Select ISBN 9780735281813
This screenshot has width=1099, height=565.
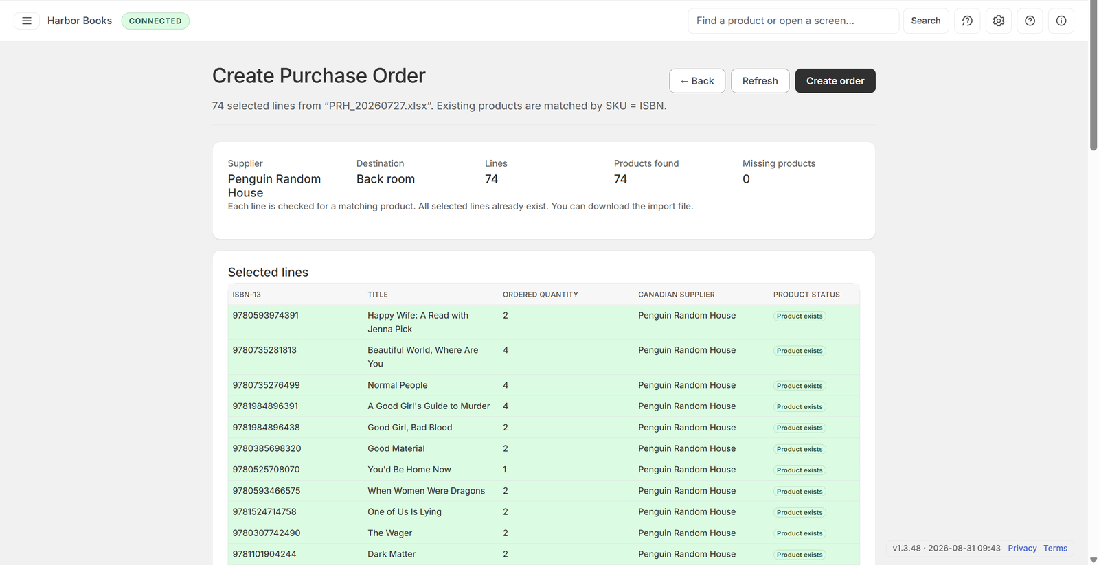tap(264, 350)
